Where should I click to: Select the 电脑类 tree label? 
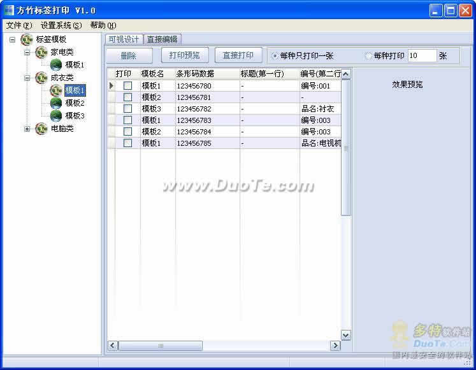(62, 129)
